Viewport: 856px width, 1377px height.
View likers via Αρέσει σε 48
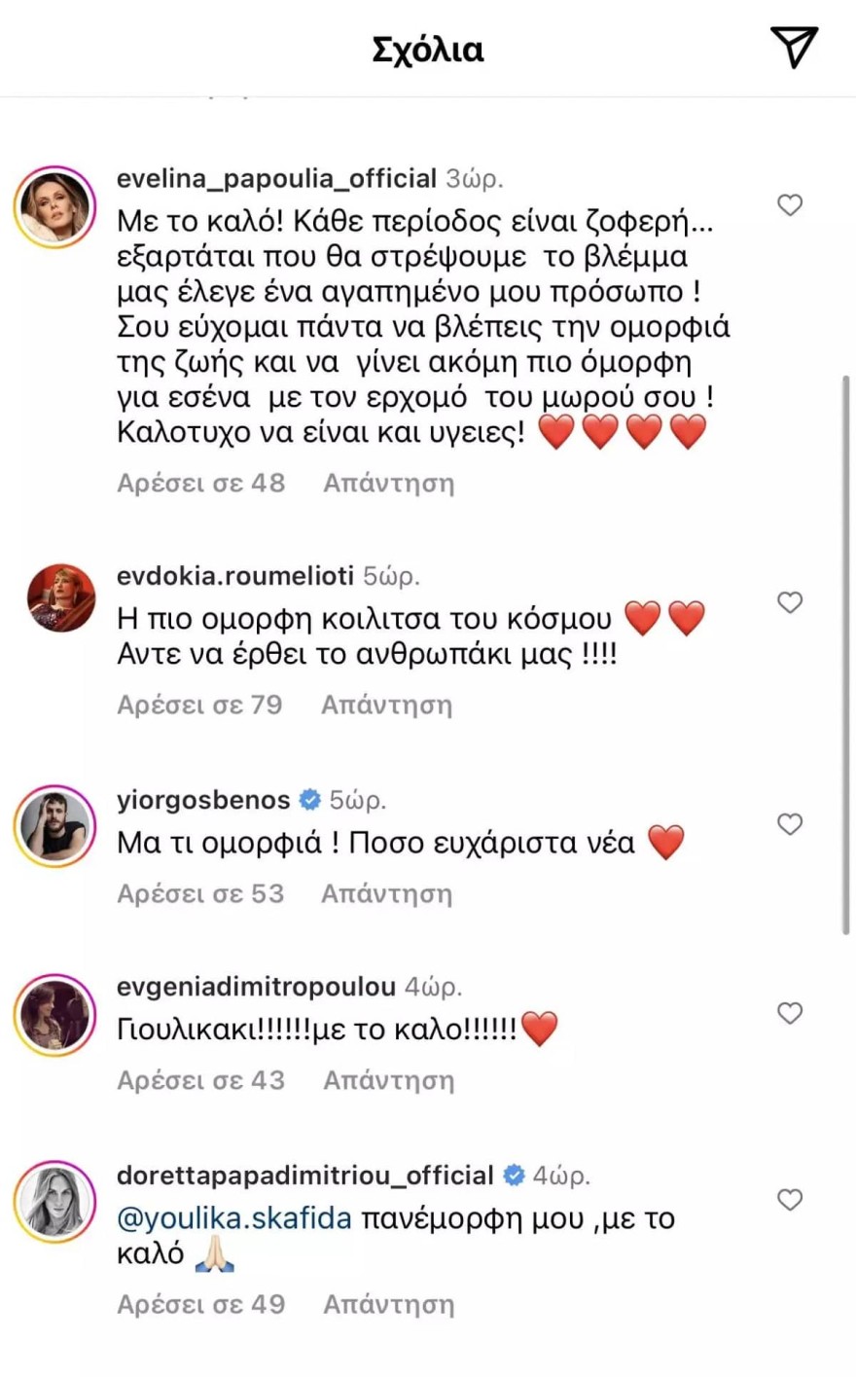click(x=200, y=483)
